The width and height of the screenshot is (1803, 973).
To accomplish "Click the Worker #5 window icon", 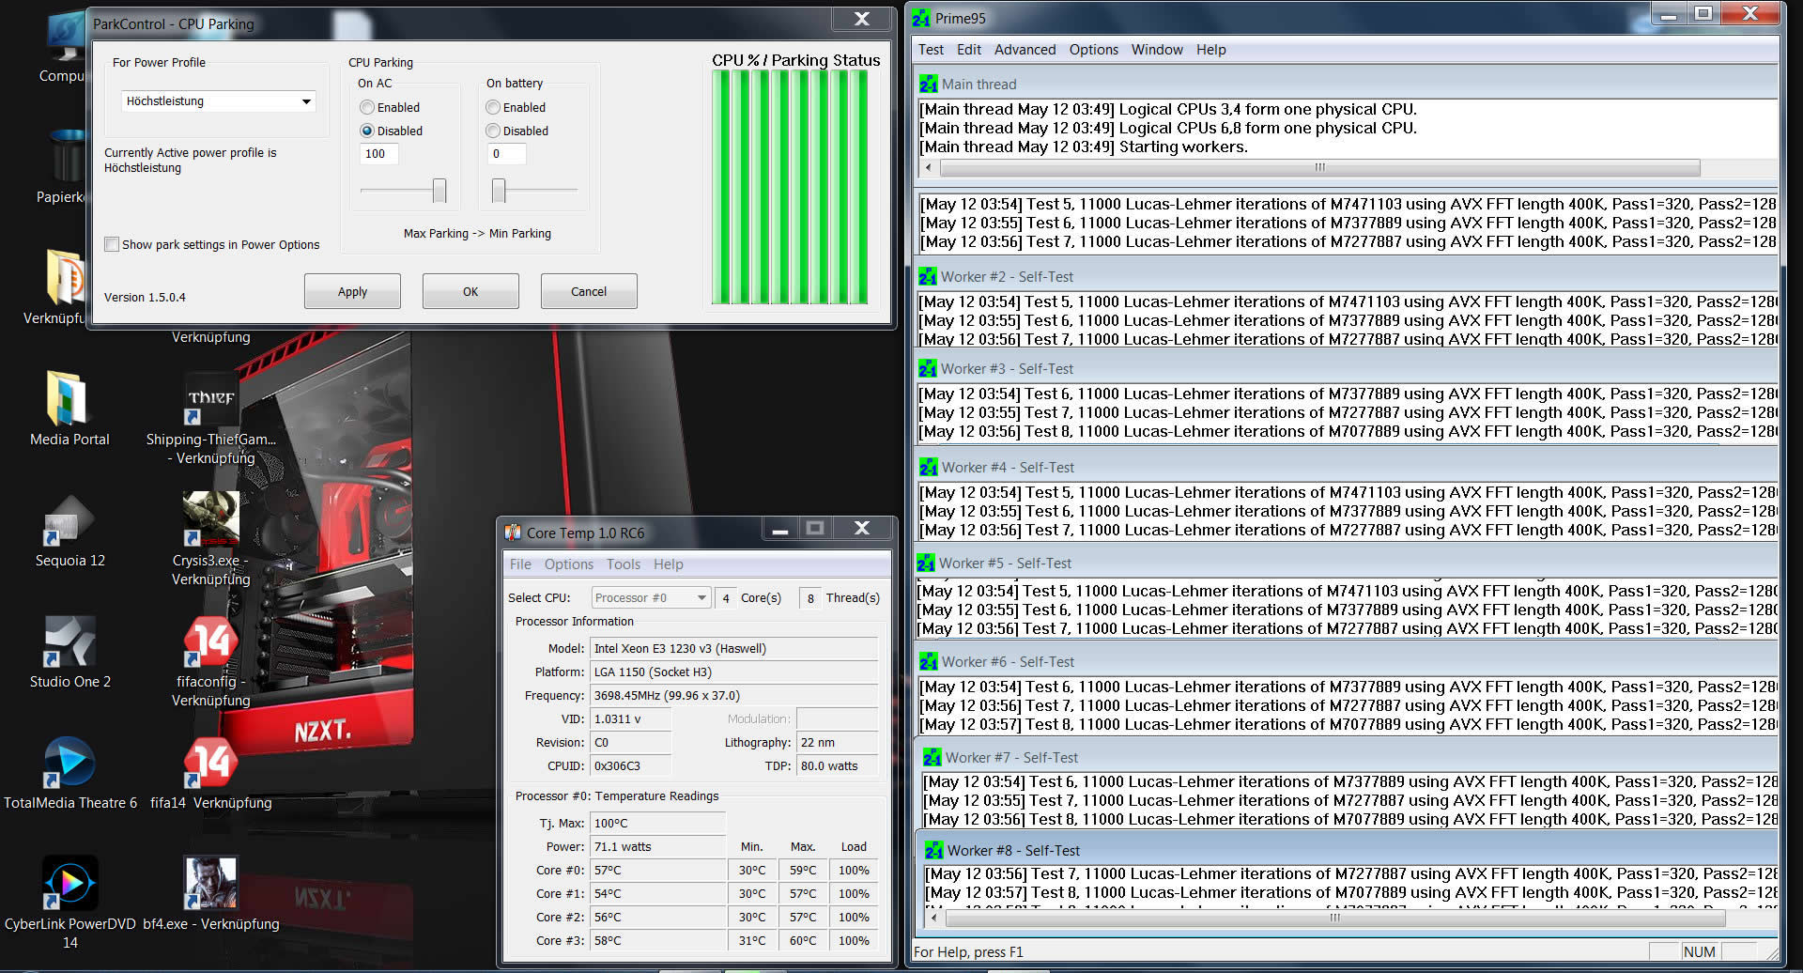I will pyautogui.click(x=926, y=564).
